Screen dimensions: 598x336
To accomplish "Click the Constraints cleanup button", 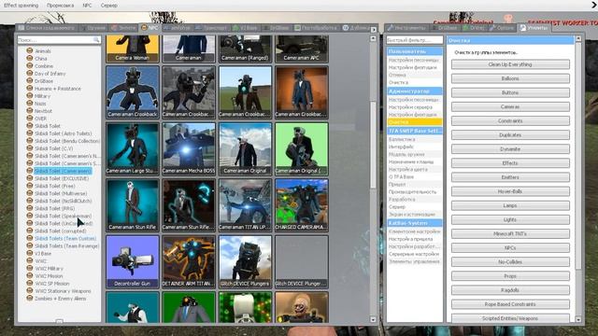I will pyautogui.click(x=510, y=120).
